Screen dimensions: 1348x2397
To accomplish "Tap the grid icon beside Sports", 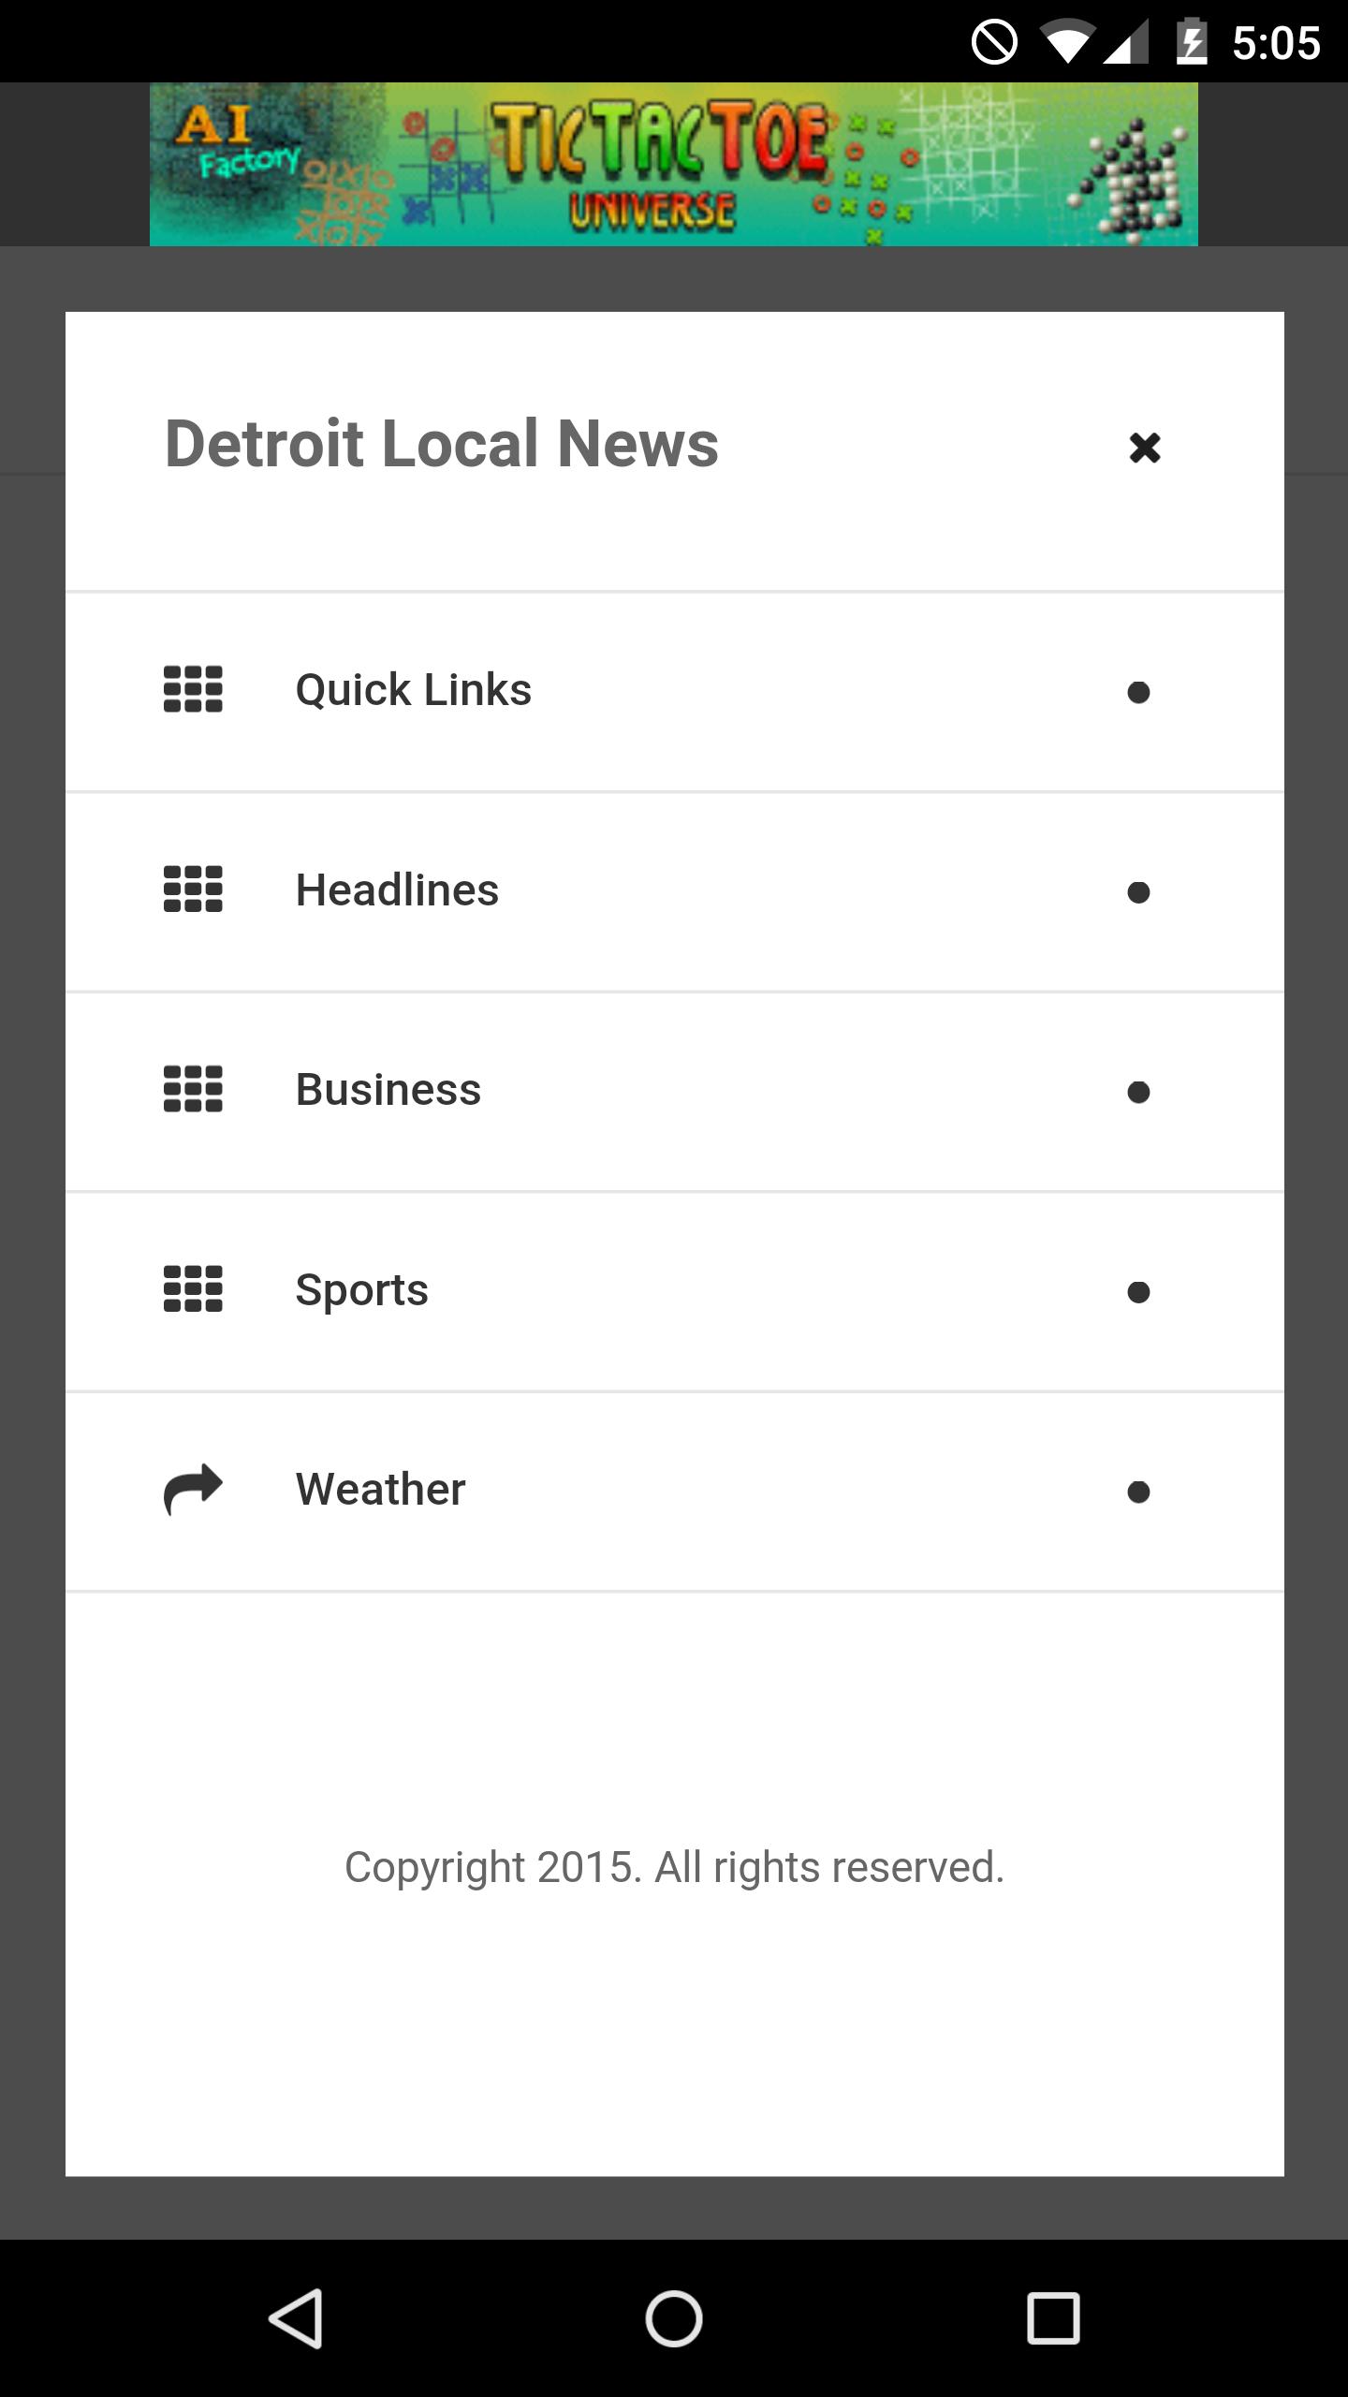I will (x=193, y=1289).
